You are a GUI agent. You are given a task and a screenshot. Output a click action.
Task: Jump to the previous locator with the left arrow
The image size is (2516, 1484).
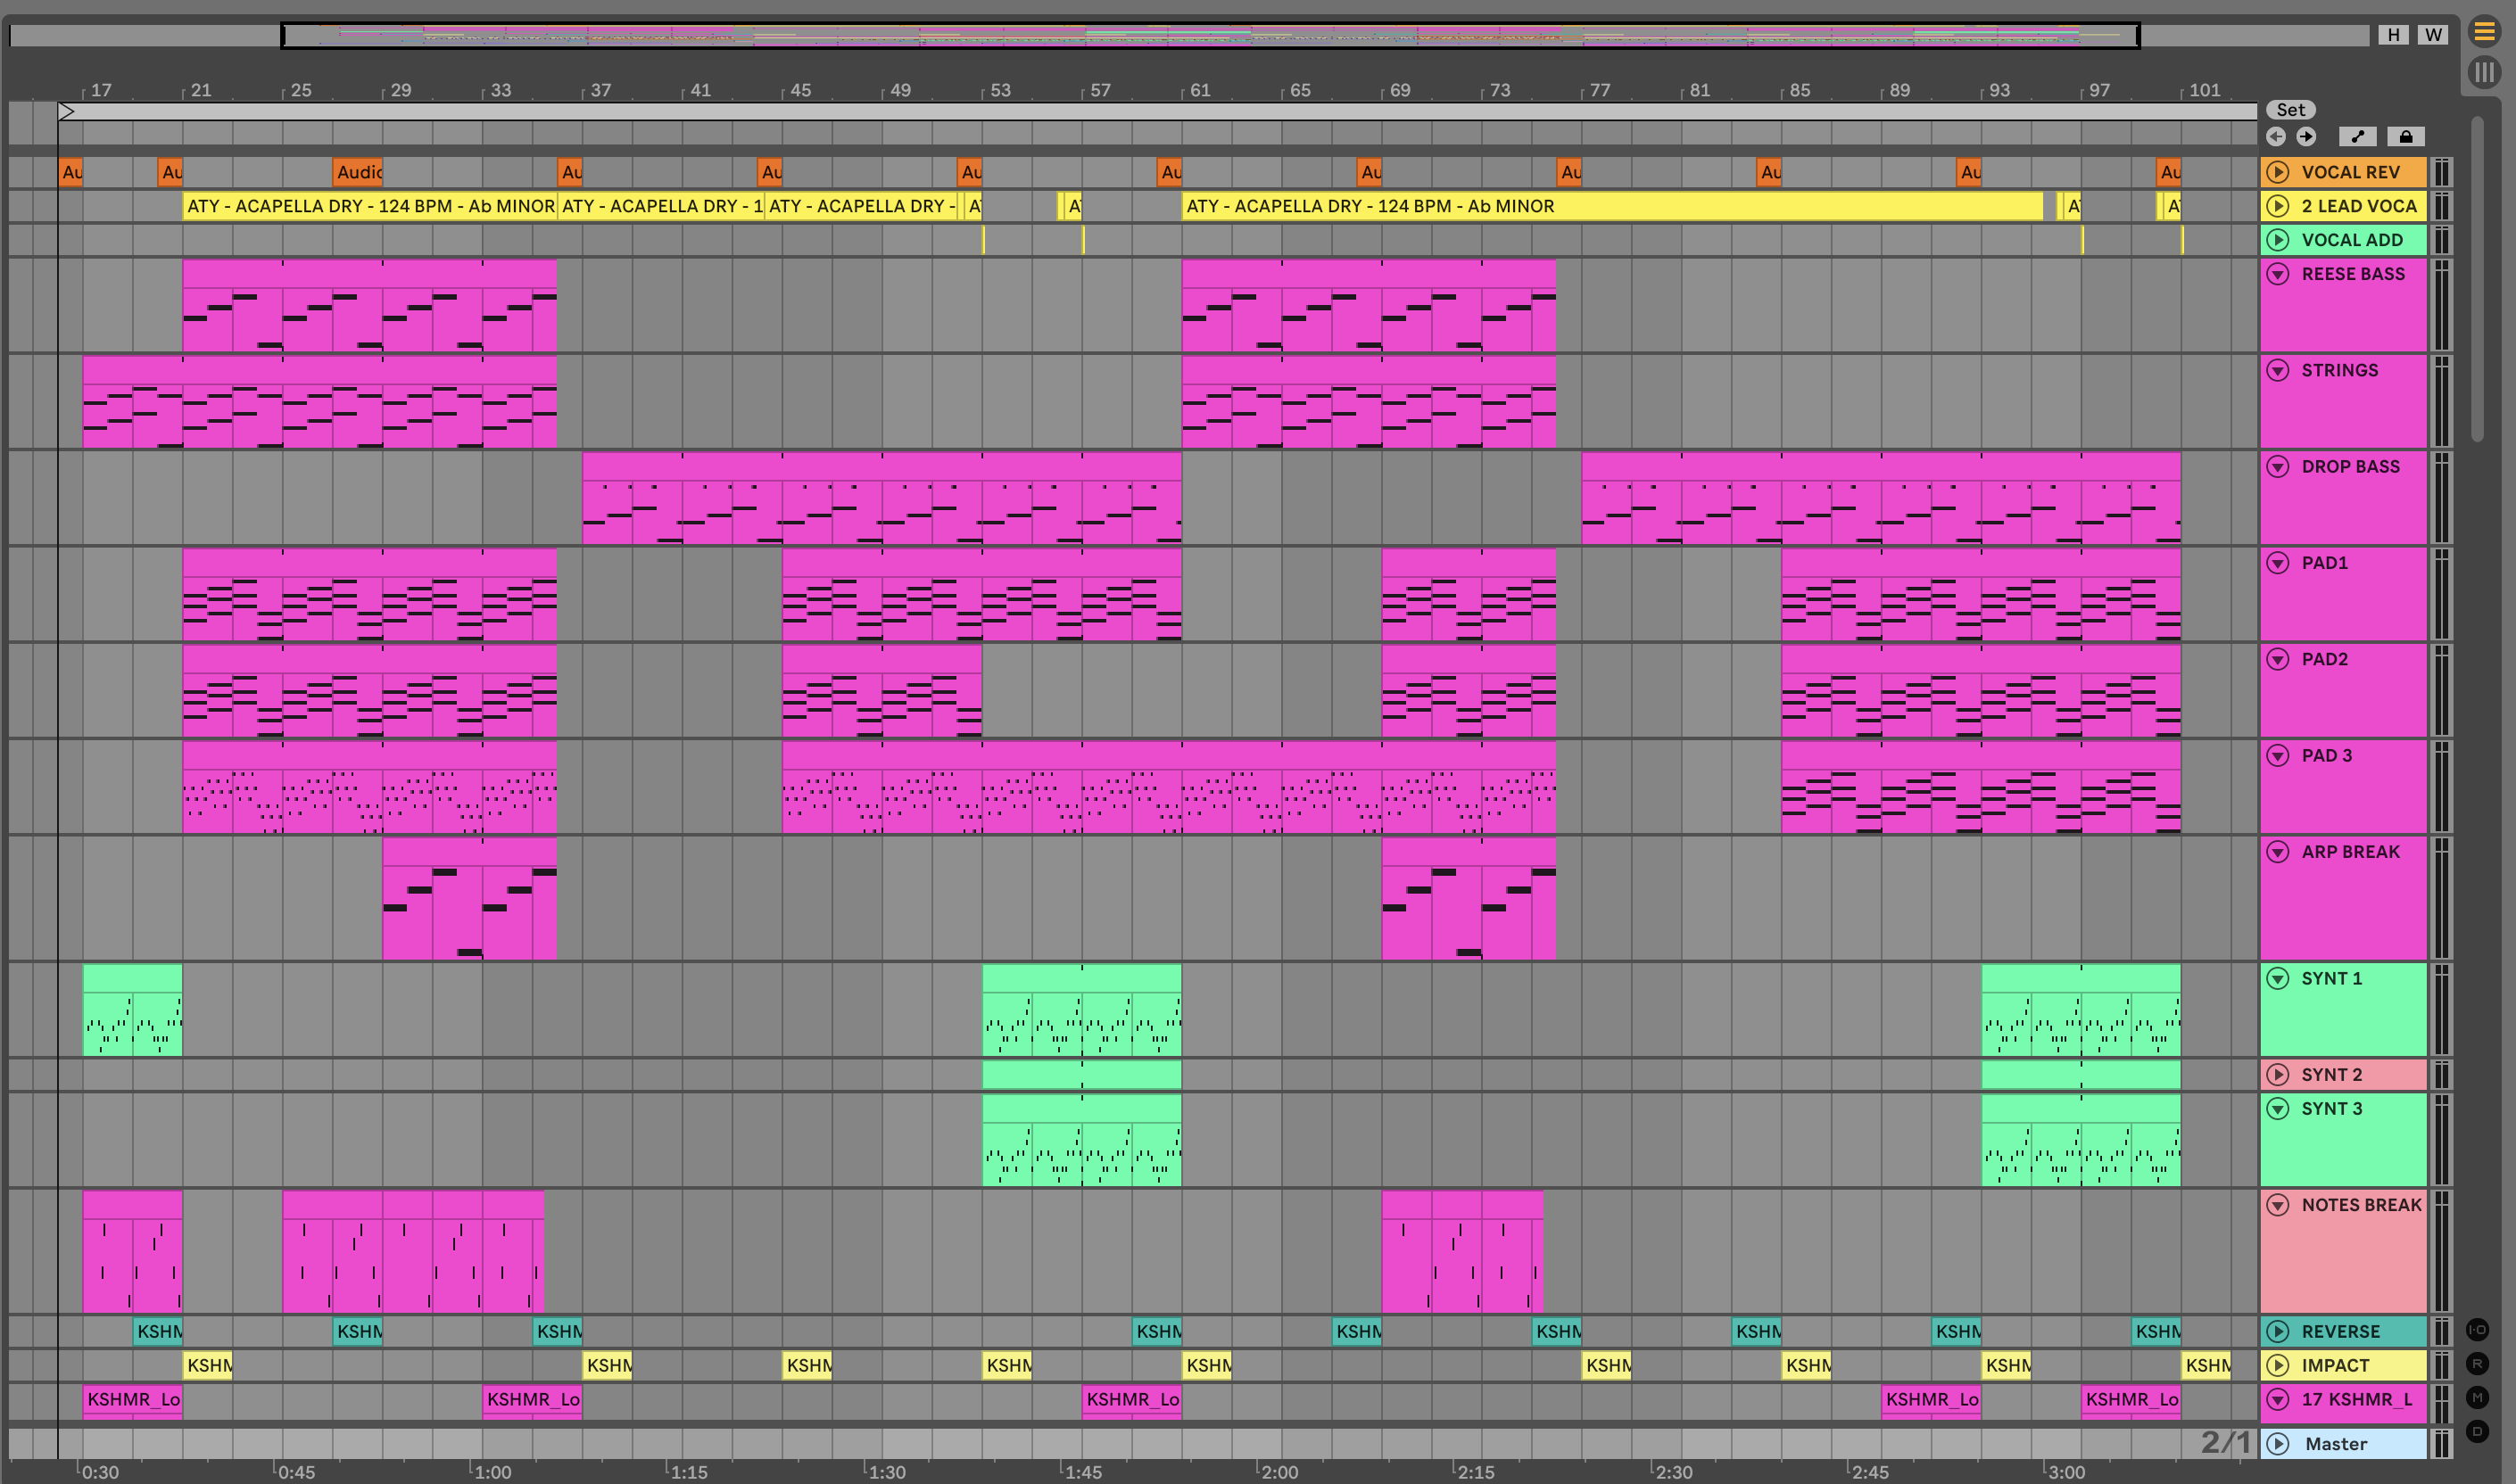[x=2276, y=137]
